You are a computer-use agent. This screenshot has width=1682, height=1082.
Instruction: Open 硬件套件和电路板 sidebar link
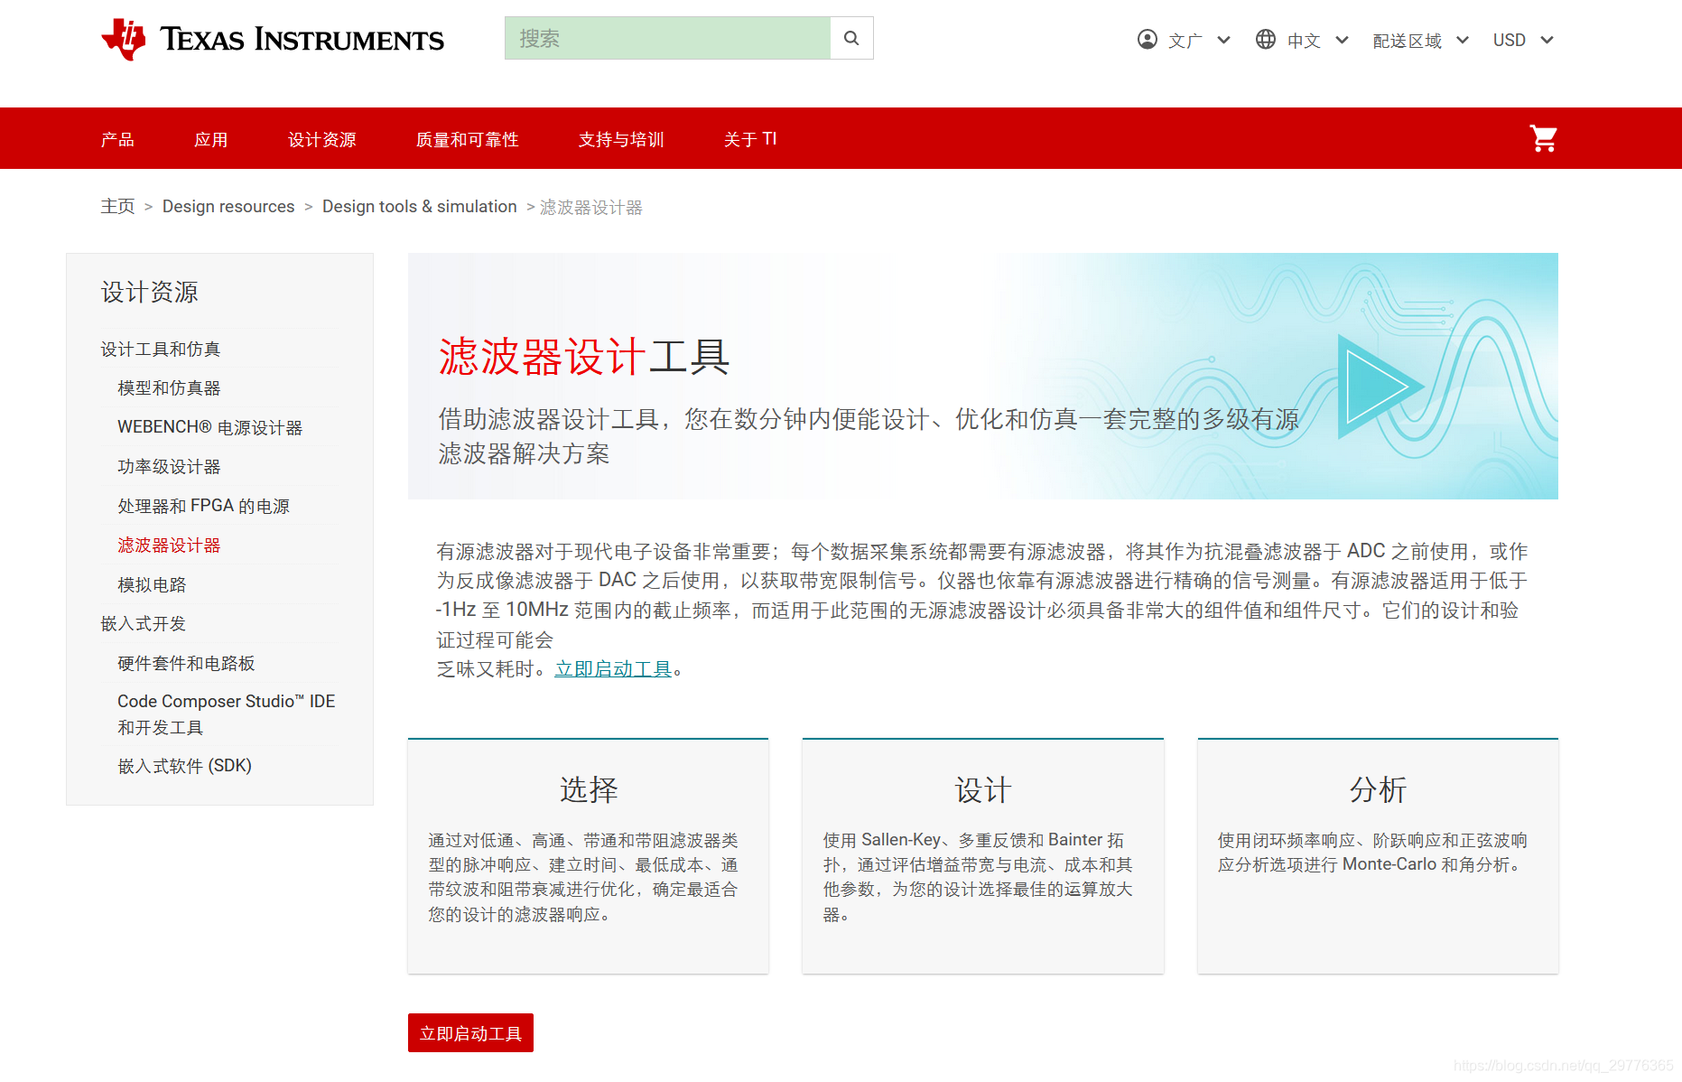(186, 663)
